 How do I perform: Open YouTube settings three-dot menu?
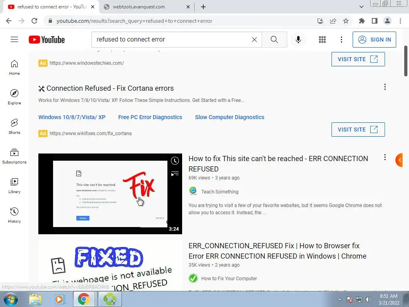click(341, 40)
